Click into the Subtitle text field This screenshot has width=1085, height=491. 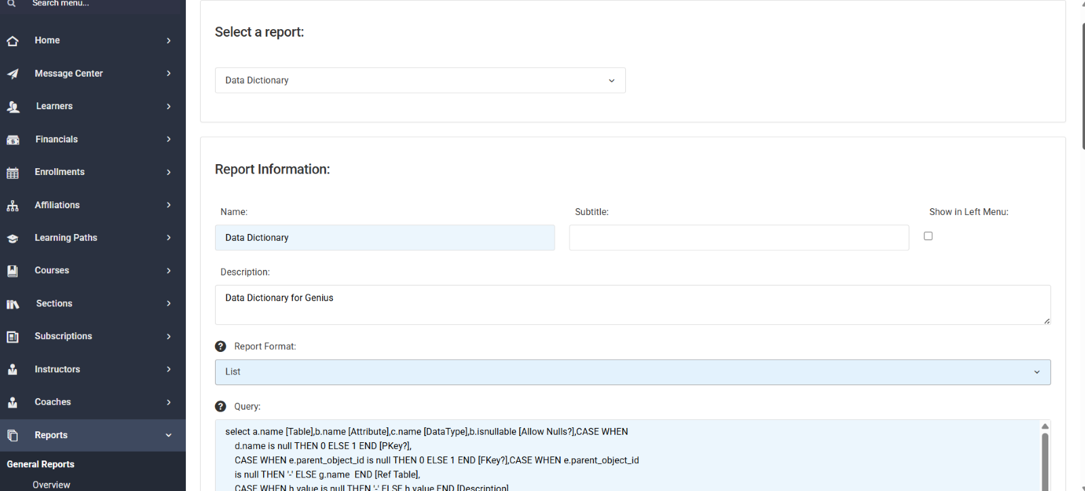(x=738, y=238)
